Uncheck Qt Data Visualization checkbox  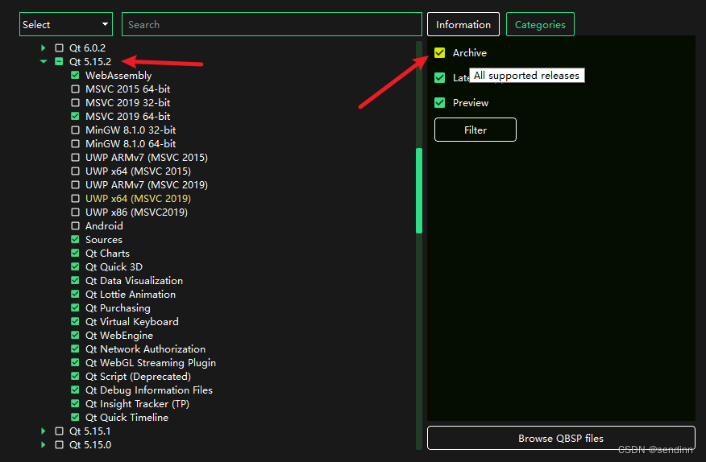point(75,280)
